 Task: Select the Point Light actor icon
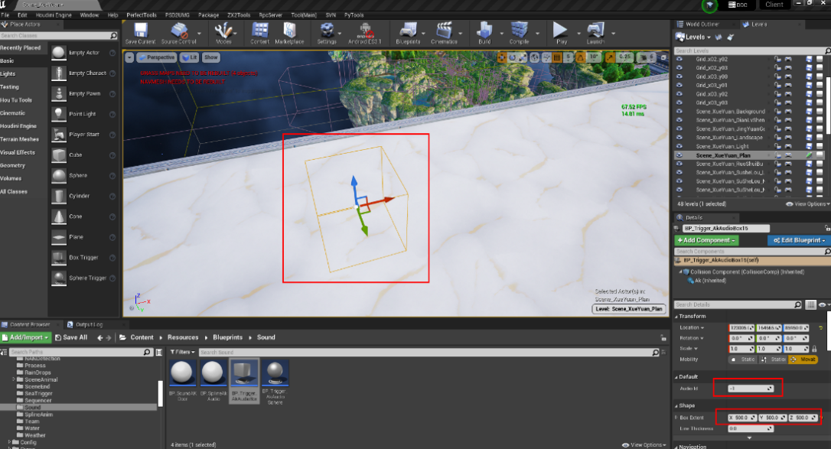[x=59, y=114]
